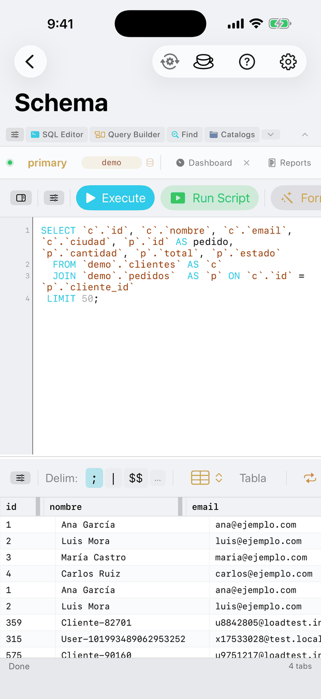Select pipe delimiter
The image size is (321, 699).
click(113, 478)
